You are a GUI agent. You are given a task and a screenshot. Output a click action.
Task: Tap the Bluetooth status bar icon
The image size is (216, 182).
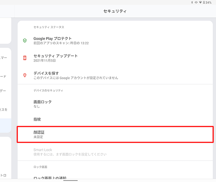click(192, 3)
